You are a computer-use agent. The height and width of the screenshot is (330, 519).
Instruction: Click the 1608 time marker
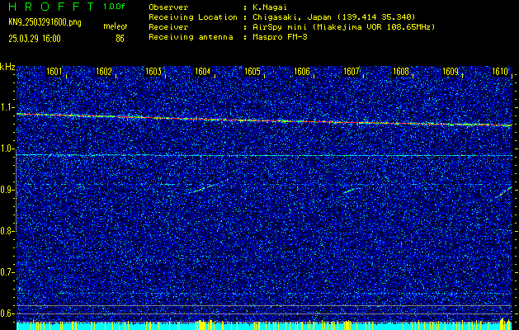pyautogui.click(x=401, y=72)
